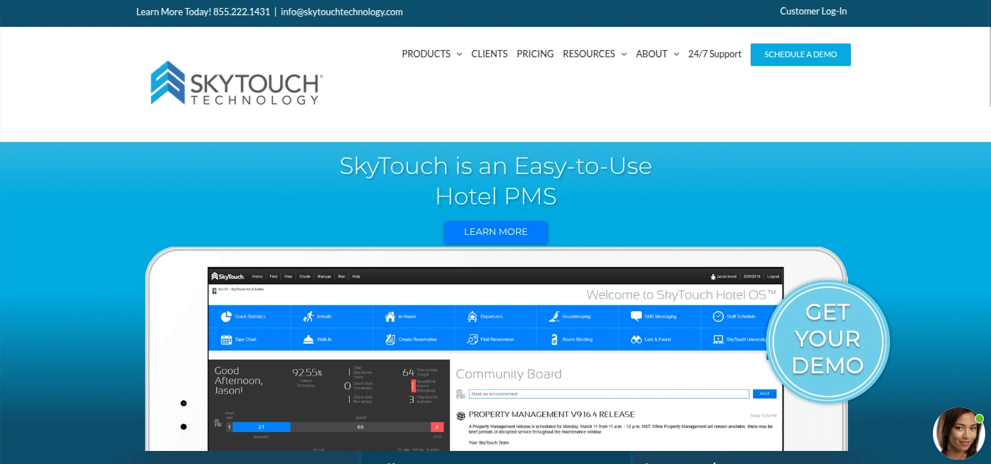The height and width of the screenshot is (464, 991).
Task: Click the POST button on Community Board
Action: [764, 394]
